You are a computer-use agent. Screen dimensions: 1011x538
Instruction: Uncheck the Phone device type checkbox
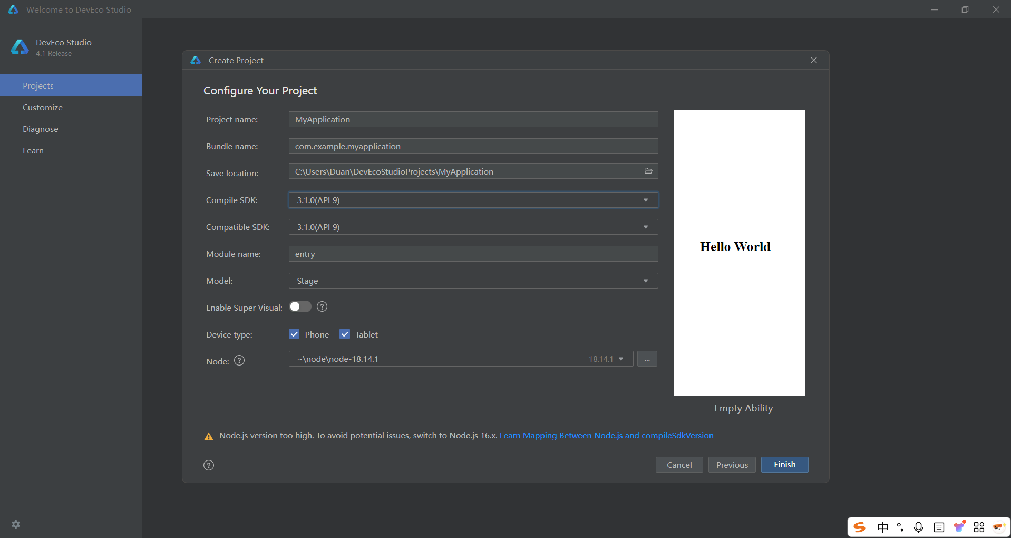tap(294, 334)
